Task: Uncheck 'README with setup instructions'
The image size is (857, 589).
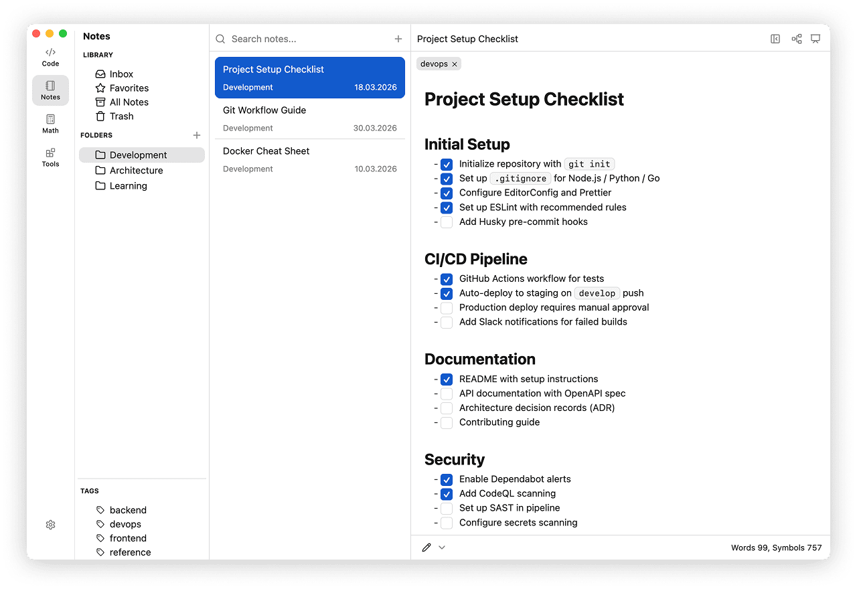Action: 447,380
